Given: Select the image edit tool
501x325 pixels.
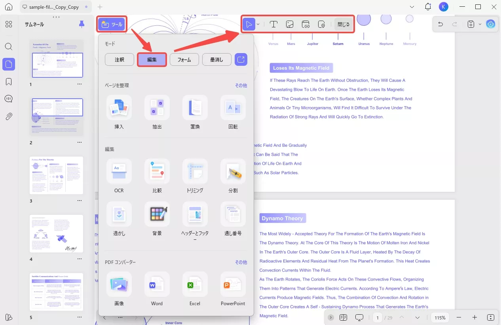Looking at the screenshot, I should pos(290,24).
